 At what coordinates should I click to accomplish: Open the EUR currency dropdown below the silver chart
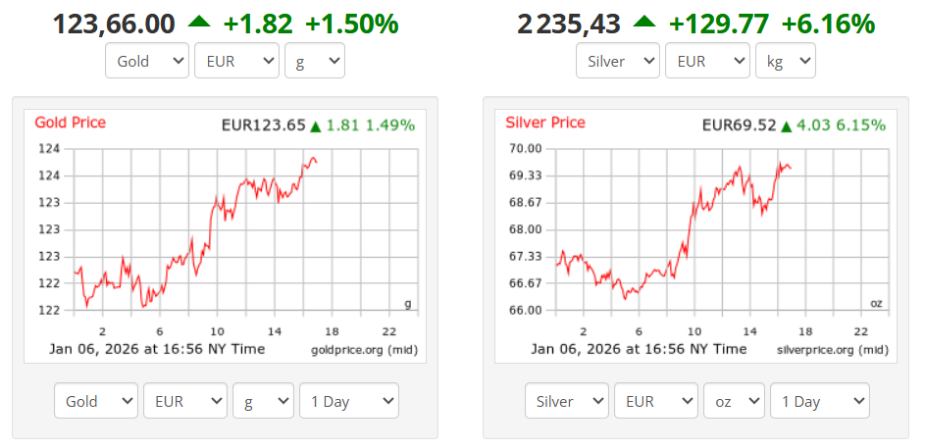(x=656, y=401)
